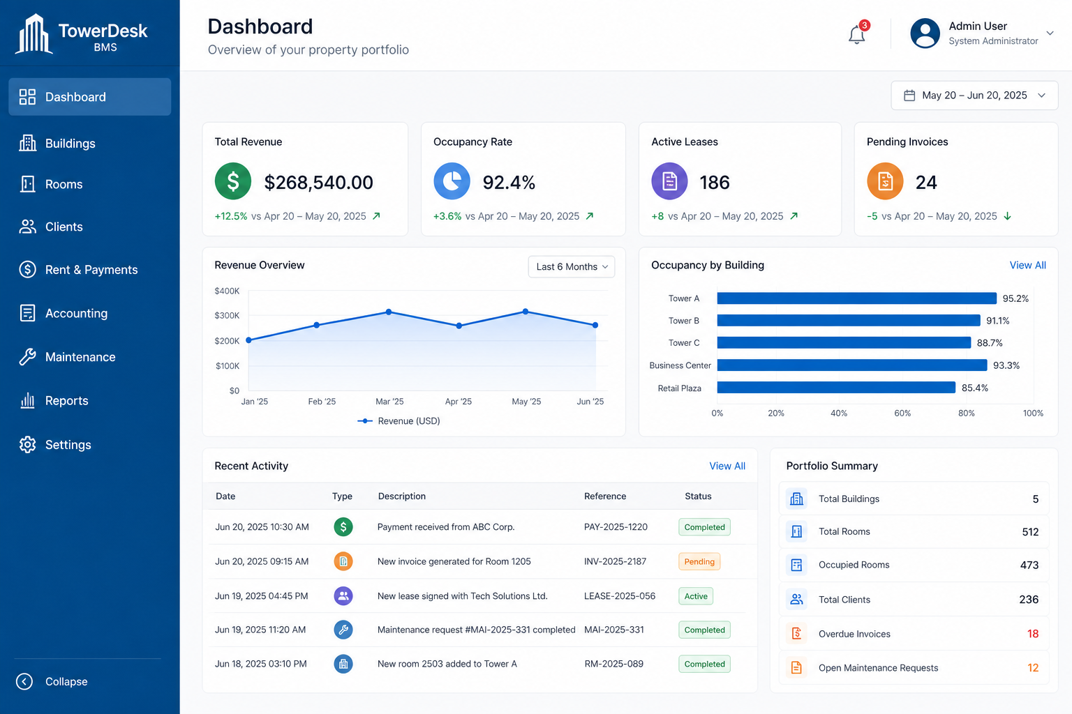
Task: Click the Collapse label in sidebar
Action: point(66,681)
